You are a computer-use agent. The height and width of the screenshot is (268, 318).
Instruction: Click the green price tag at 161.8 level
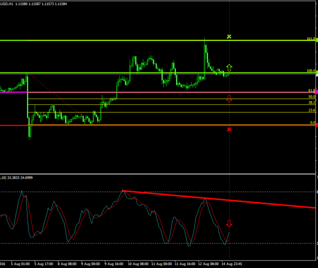pyautogui.click(x=316, y=40)
